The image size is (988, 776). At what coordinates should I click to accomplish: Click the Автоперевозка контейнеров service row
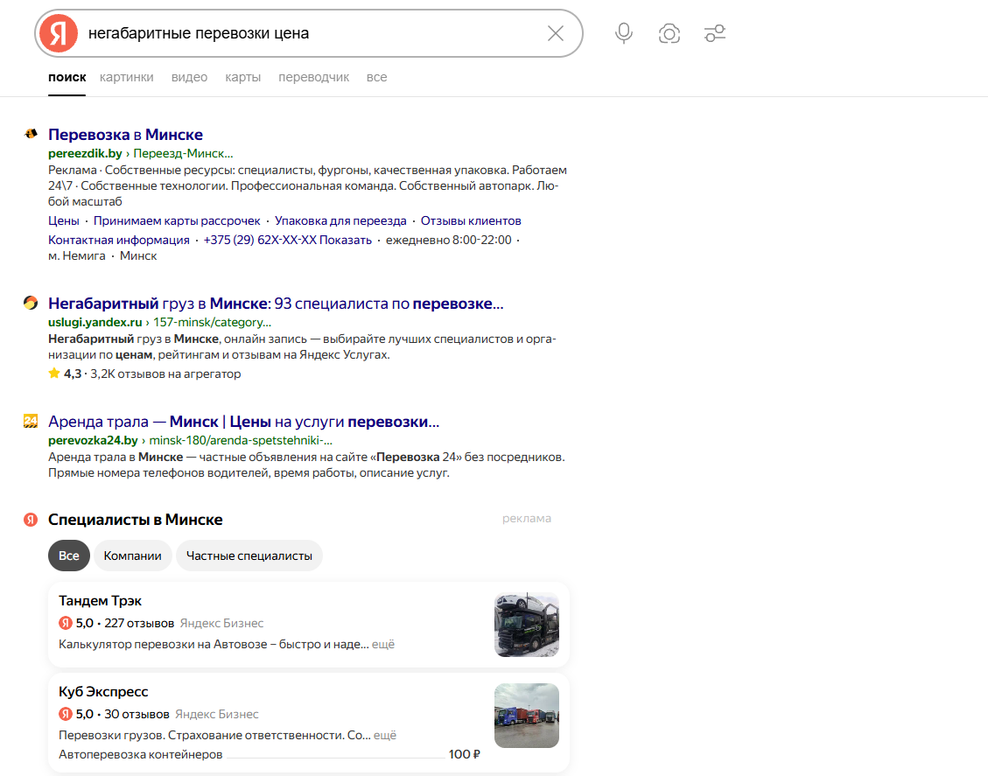click(270, 754)
